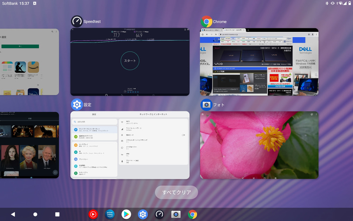The height and width of the screenshot is (221, 353).
Task: Click the すべてクリア button
Action: 176,192
